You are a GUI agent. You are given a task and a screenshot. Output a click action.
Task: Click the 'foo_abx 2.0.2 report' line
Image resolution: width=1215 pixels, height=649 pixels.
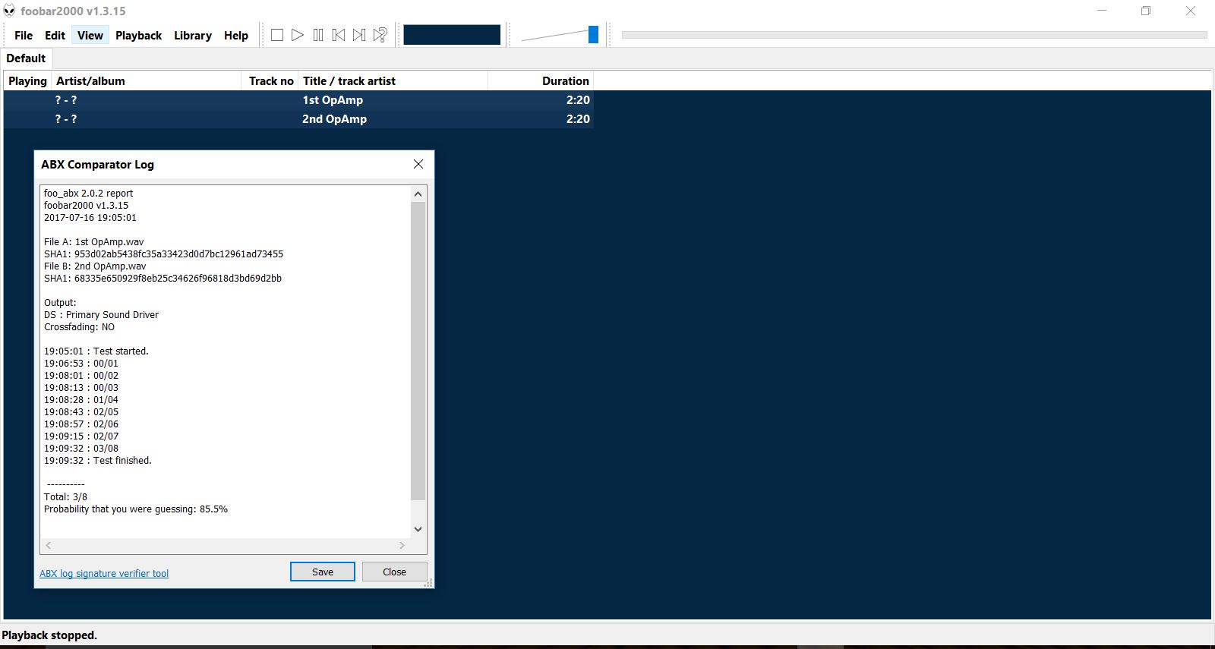88,194
